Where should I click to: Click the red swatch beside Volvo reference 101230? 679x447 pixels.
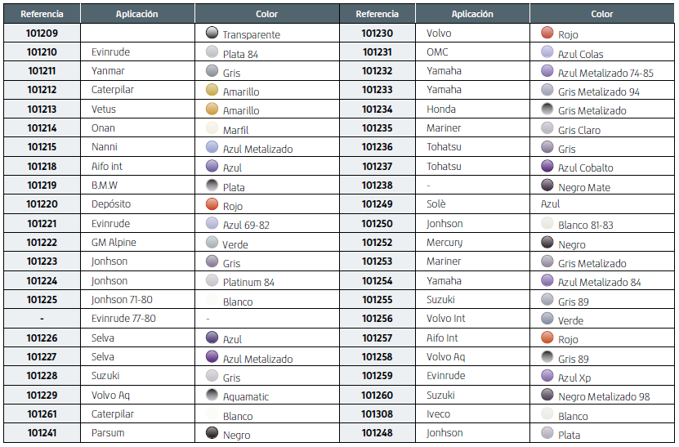coord(547,33)
